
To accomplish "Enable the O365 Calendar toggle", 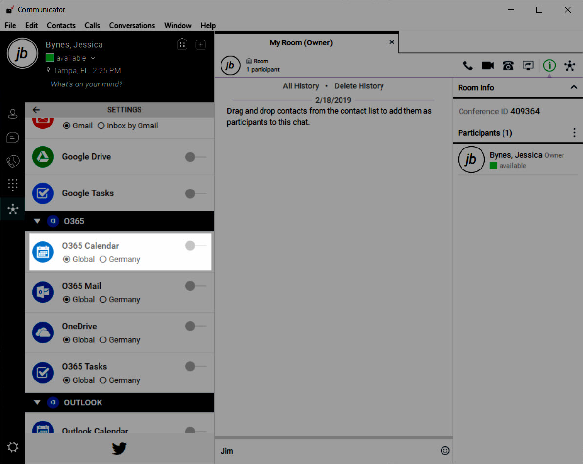I will 196,246.
